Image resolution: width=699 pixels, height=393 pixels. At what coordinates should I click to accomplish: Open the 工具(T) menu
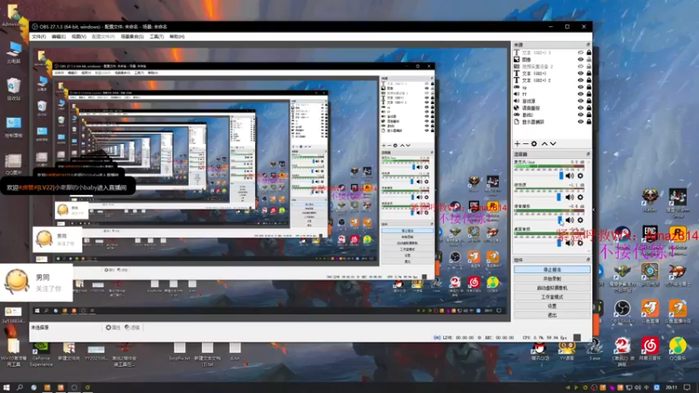pos(156,37)
